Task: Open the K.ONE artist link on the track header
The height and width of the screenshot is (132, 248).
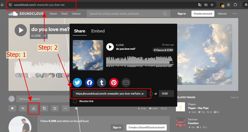Action: (x=36, y=36)
